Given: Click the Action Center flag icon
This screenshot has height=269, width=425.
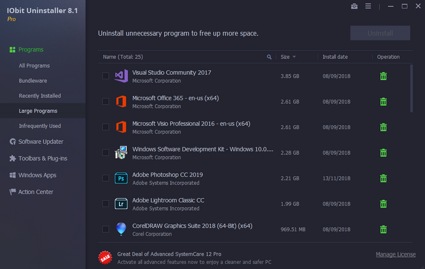Looking at the screenshot, I should pyautogui.click(x=12, y=192).
